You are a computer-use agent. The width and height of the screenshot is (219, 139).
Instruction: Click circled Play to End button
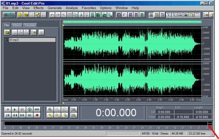30,110
